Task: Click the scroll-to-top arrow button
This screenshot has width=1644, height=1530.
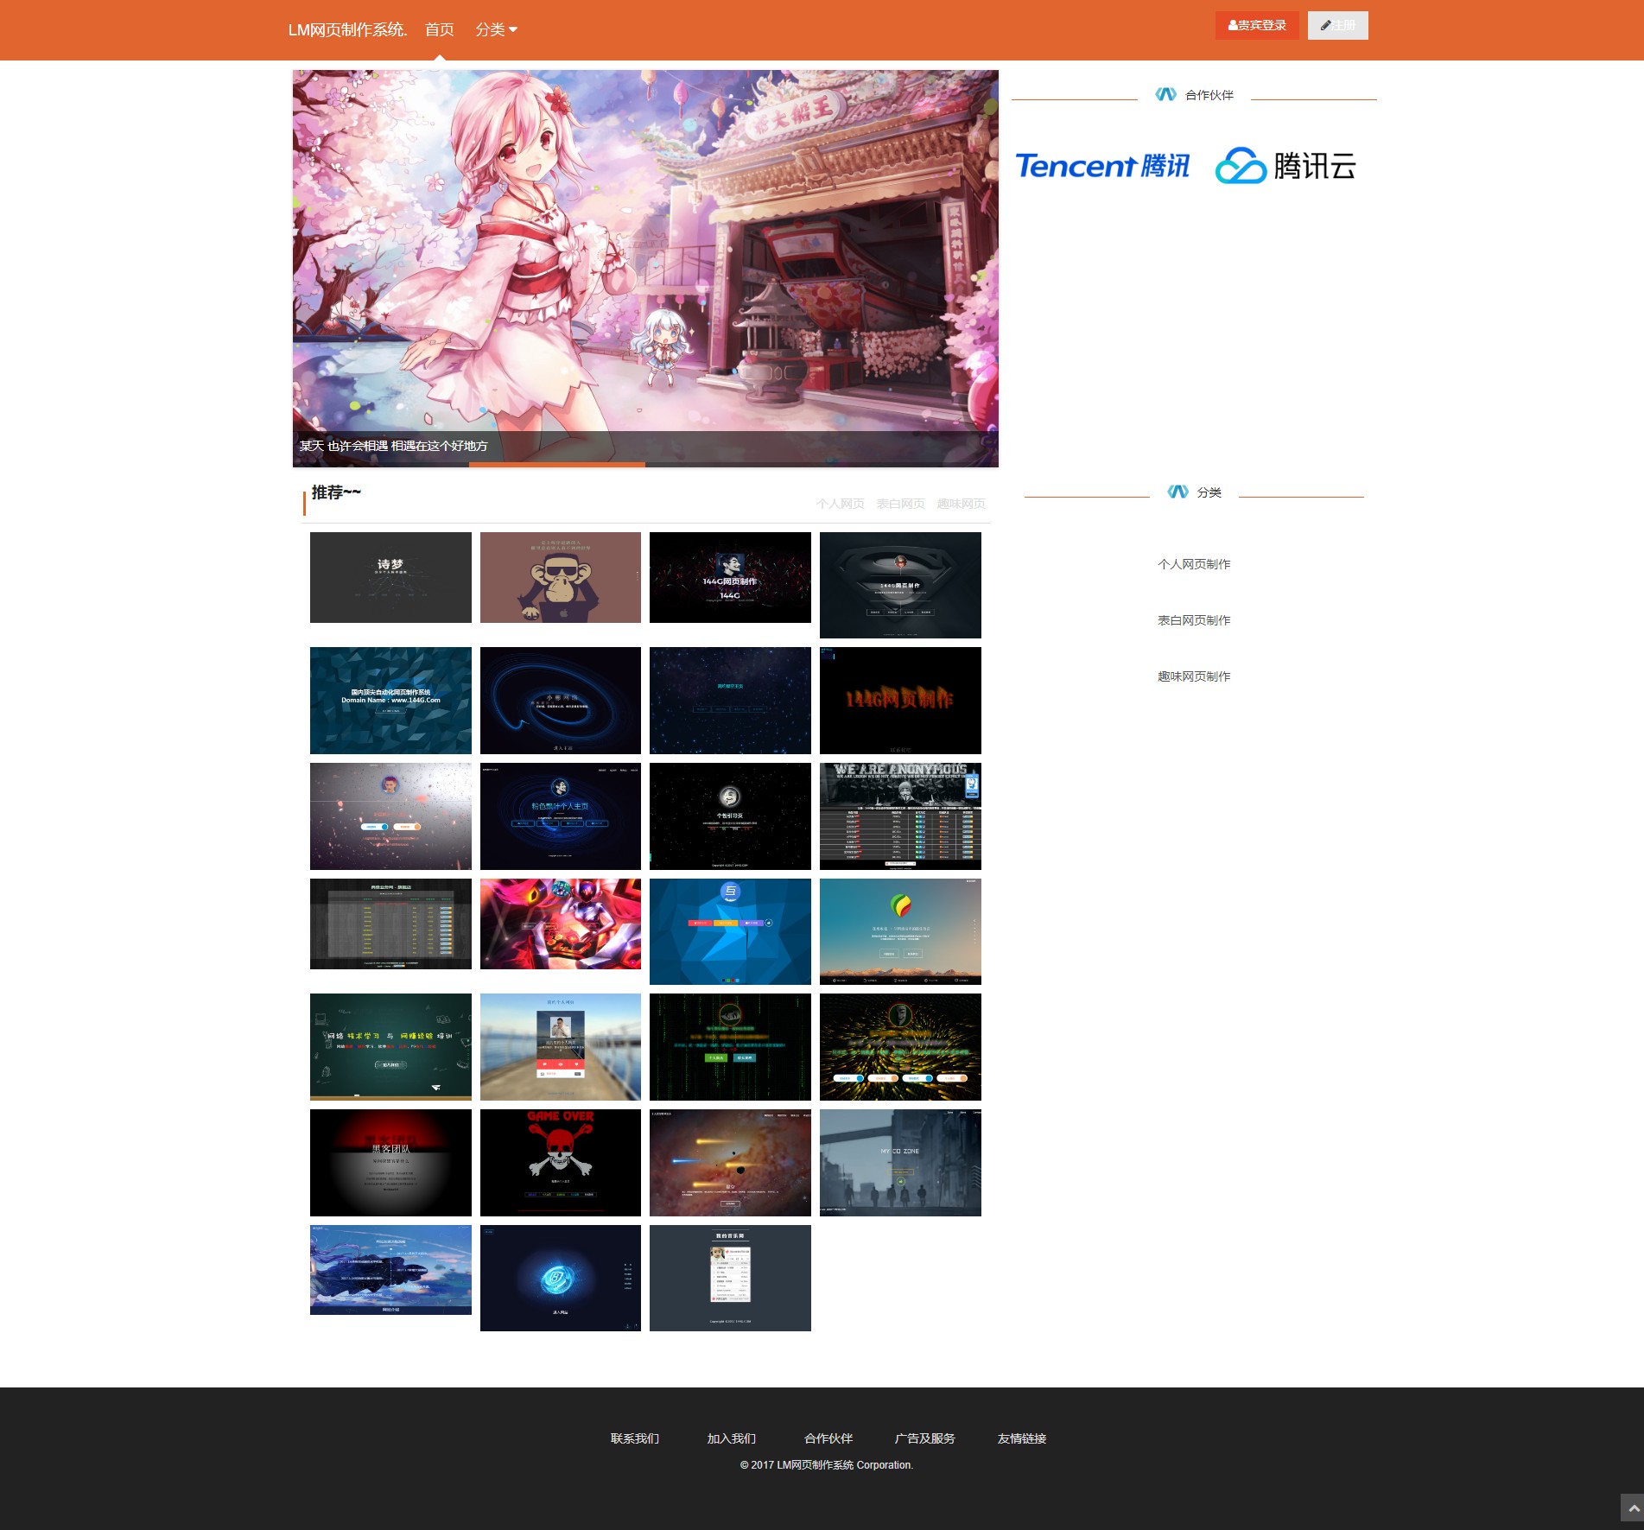Action: coord(1632,1508)
